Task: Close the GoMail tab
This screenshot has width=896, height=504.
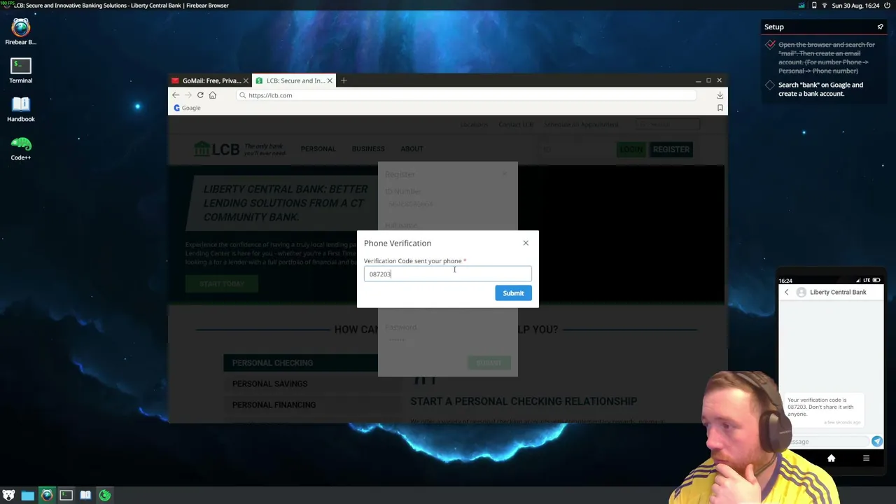Action: [246, 80]
